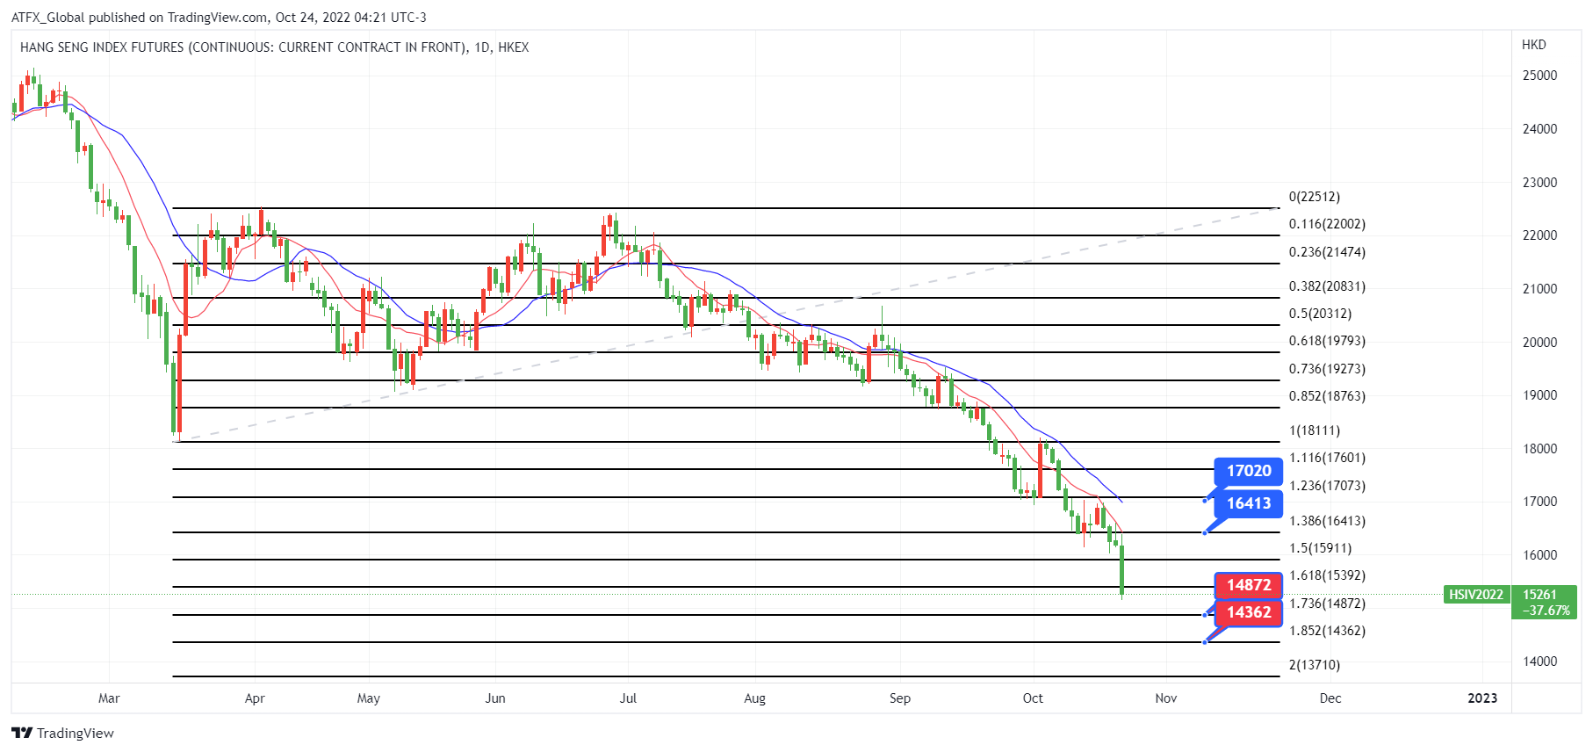Click the red 14362 price callout
Screen dimensions: 1593x752
point(1249,612)
